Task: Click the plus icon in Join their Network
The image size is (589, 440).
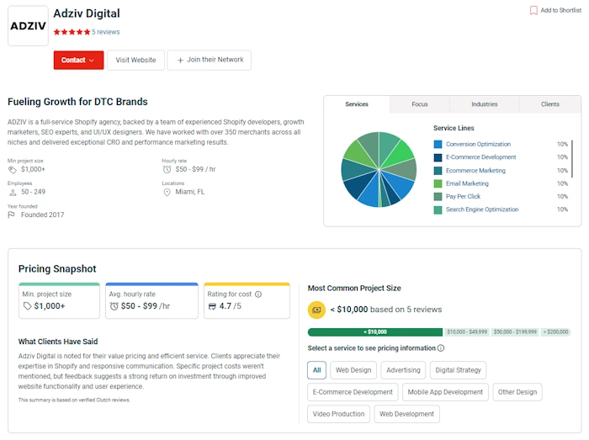Action: point(180,60)
